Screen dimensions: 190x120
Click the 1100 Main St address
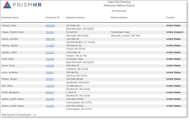pyautogui.click(x=73, y=53)
